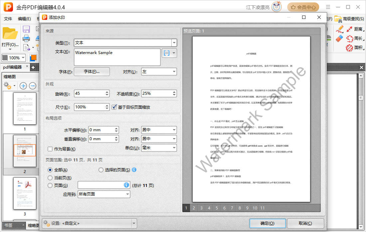Open the 单位 dropdown showing 毫米
Screen dimensions: 366x232
point(159,147)
